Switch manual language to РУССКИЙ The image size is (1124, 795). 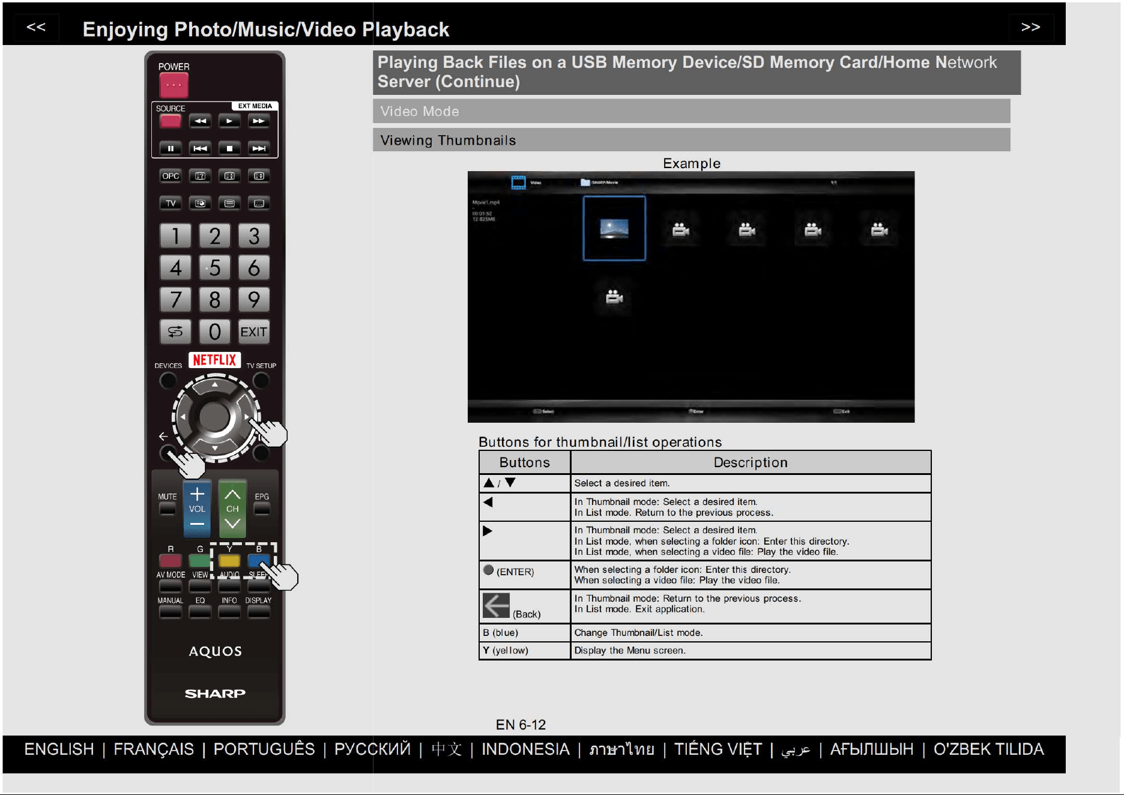point(372,749)
